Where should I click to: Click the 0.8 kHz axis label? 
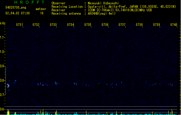(2, 80)
